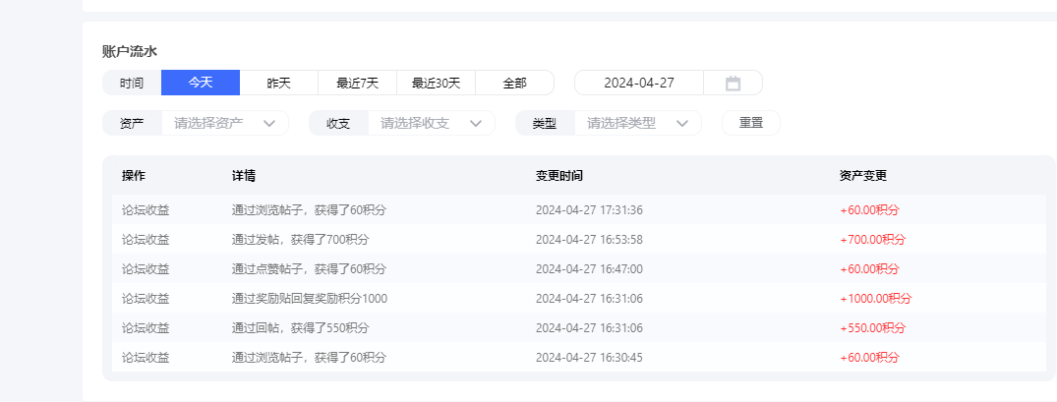
Task: Select the 今天 time filter tab
Action: pyautogui.click(x=201, y=83)
